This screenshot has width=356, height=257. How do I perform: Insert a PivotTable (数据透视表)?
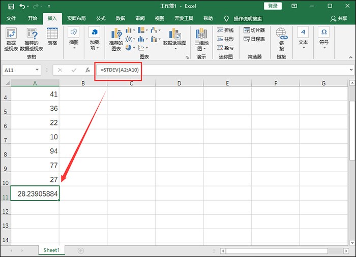[11, 39]
